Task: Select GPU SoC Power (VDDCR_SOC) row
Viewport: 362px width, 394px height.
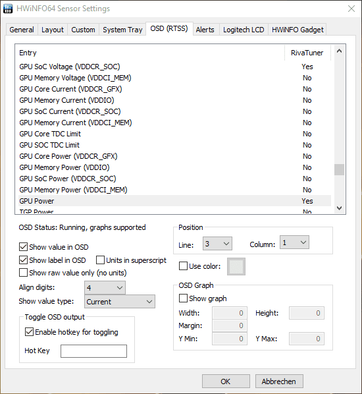Action: tap(174, 179)
